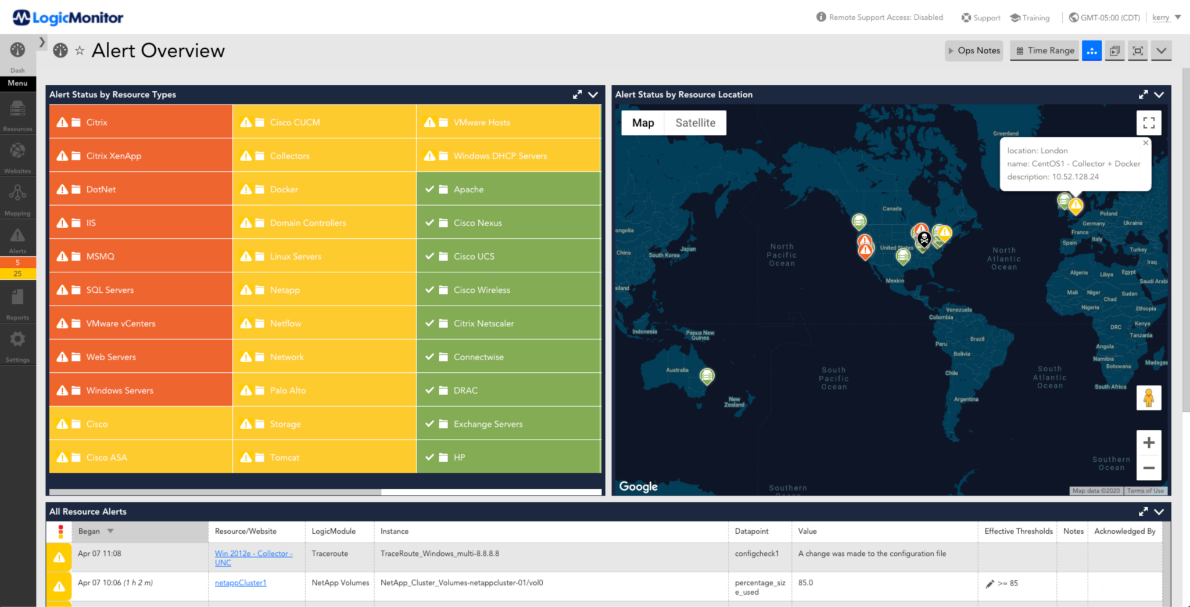Open Settings via the gear icon
The width and height of the screenshot is (1190, 607).
17,340
